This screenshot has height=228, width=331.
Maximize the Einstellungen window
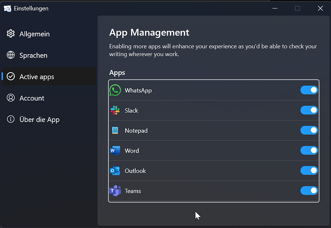click(297, 8)
